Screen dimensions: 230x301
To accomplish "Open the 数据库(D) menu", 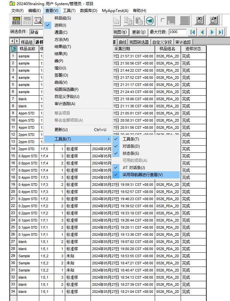I will 89,11.
